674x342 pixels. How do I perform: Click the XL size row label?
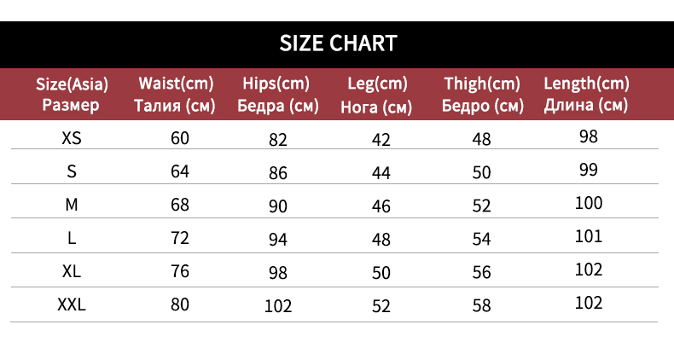[72, 271]
